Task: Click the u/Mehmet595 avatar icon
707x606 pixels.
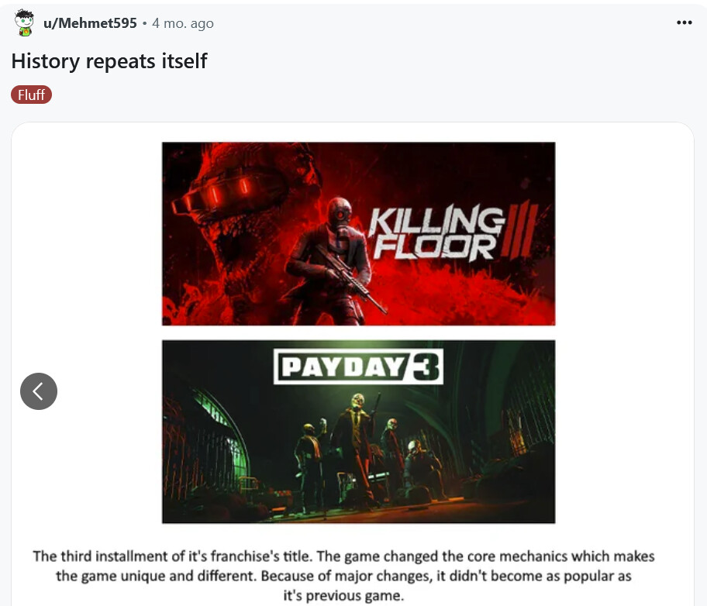Action: point(24,22)
